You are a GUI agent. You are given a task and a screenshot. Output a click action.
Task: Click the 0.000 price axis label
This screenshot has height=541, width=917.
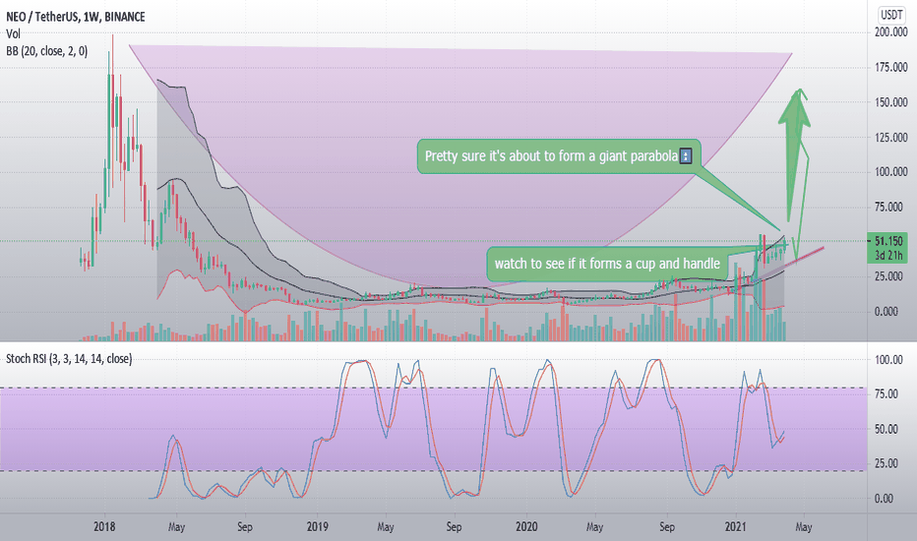pyautogui.click(x=886, y=311)
